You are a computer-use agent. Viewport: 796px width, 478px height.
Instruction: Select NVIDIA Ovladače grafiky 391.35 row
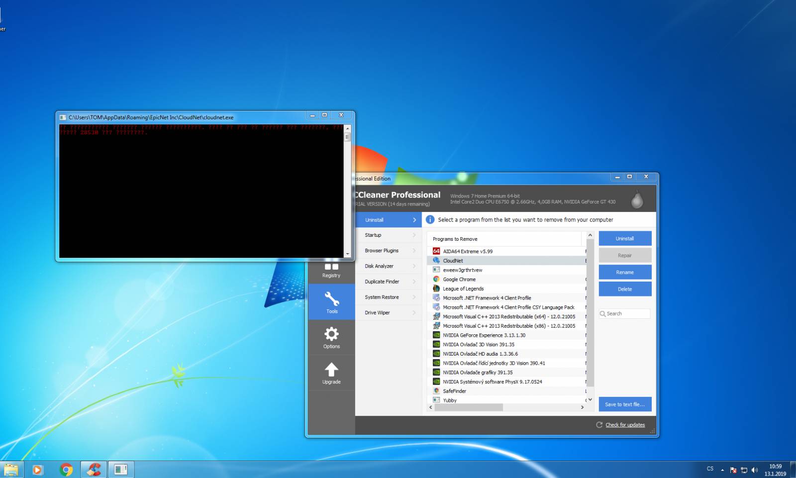507,372
